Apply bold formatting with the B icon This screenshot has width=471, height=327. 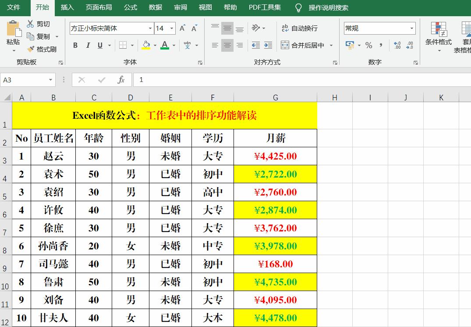75,45
